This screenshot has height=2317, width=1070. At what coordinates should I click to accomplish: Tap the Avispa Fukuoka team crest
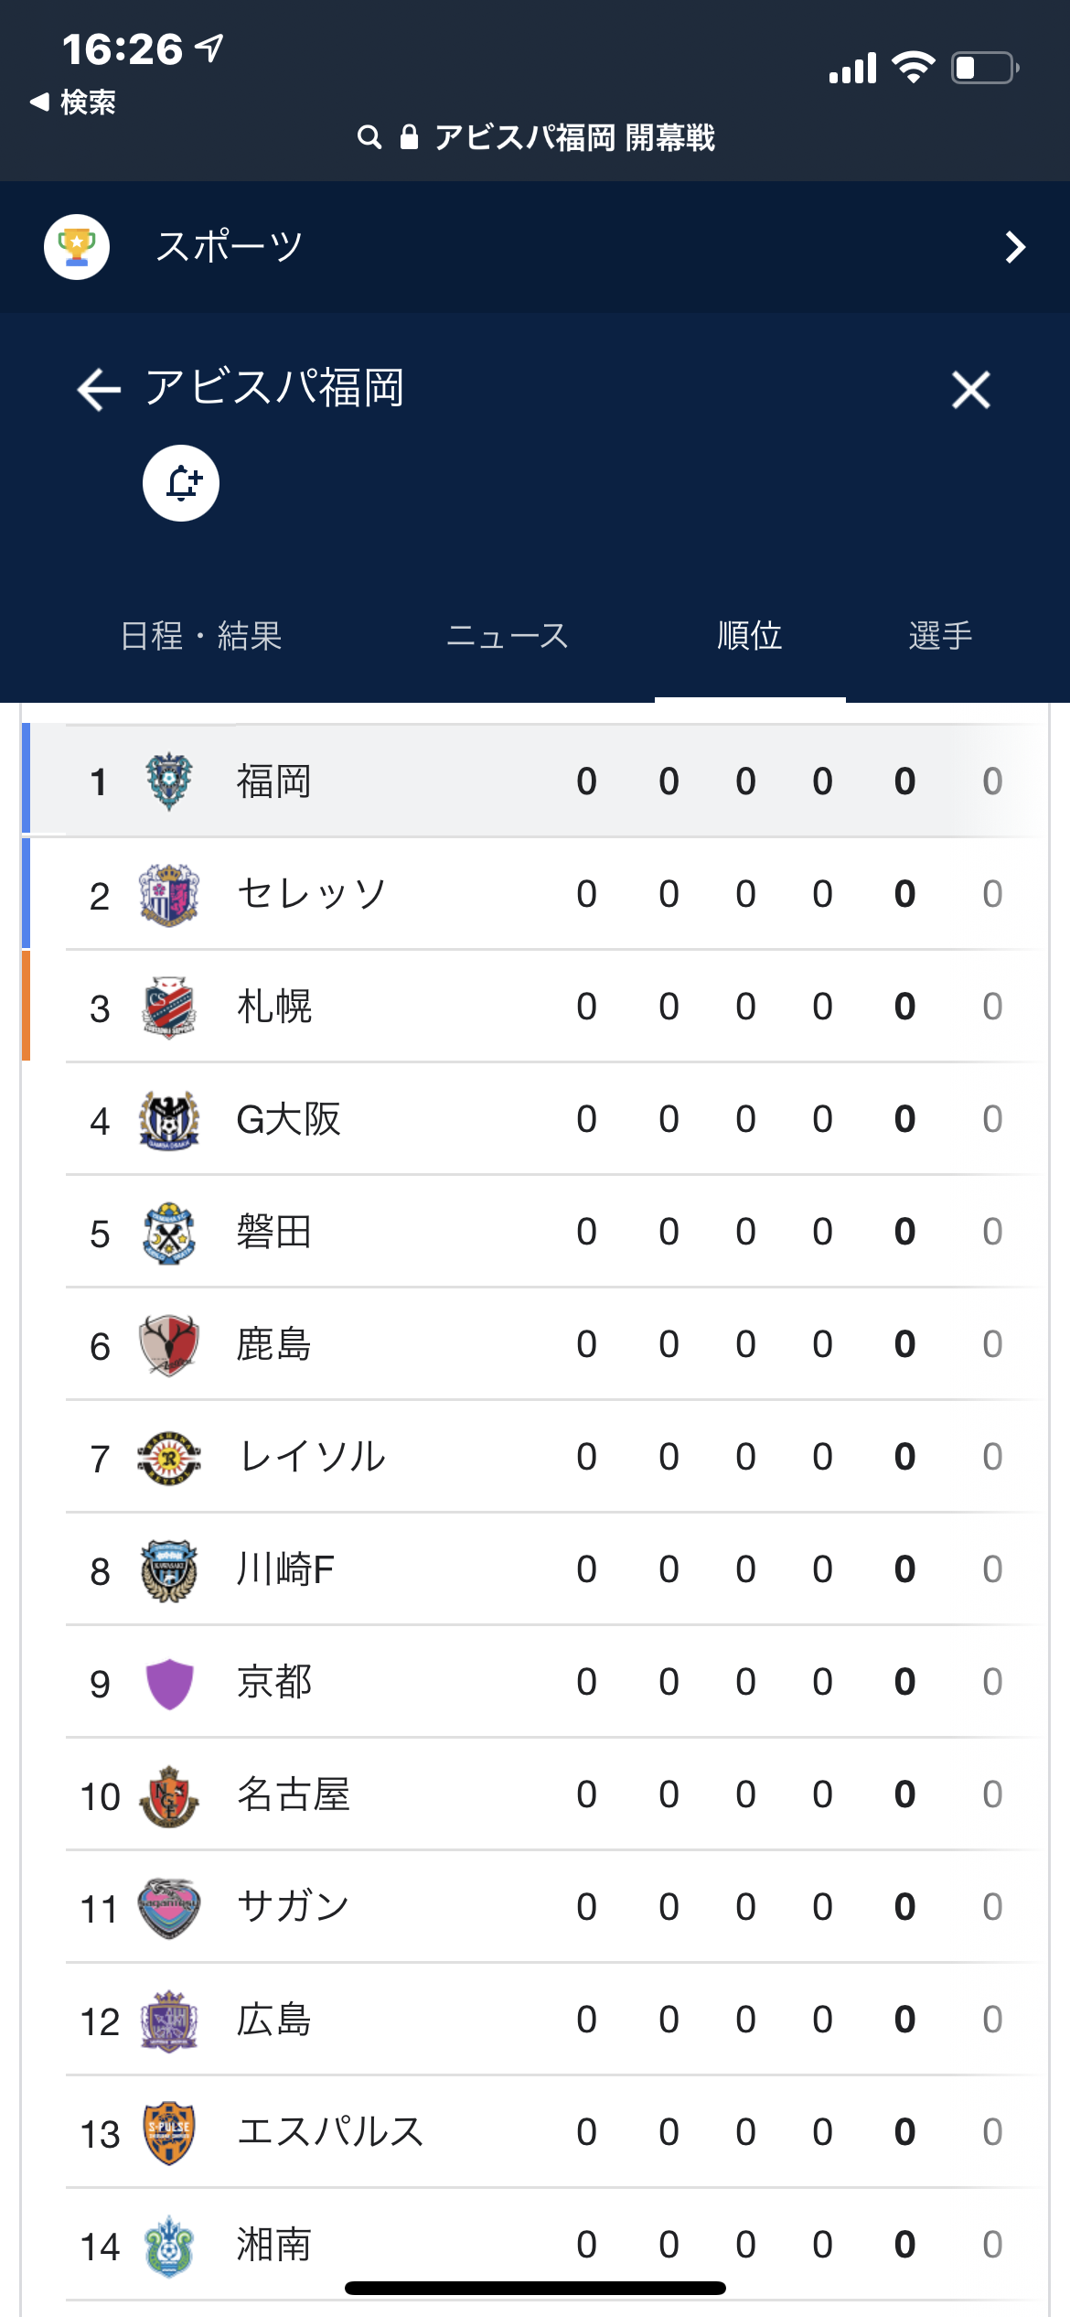pos(169,781)
